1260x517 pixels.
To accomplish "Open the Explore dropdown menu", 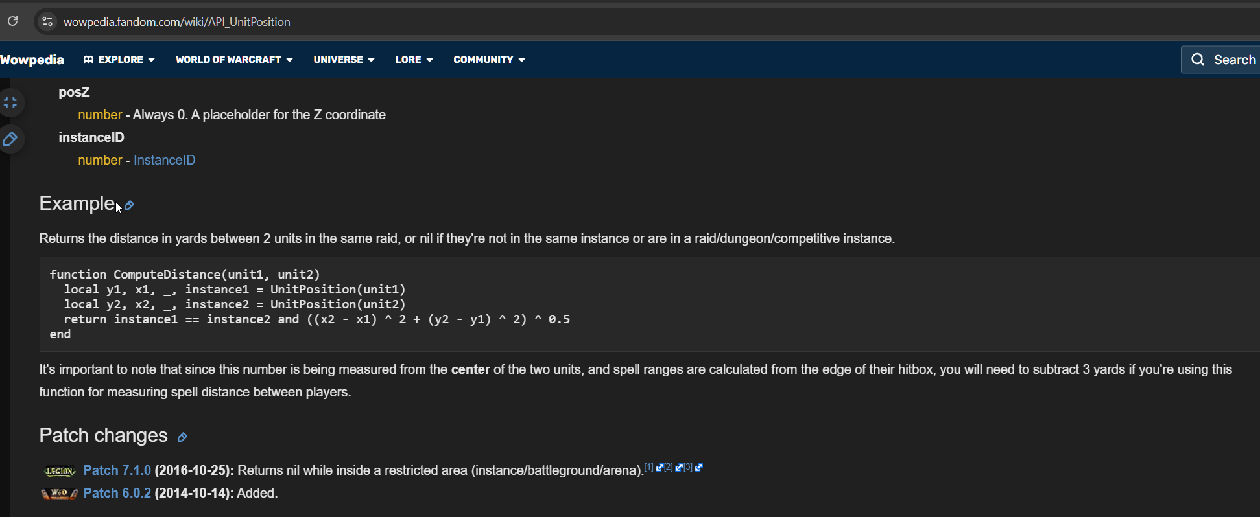I will 119,60.
